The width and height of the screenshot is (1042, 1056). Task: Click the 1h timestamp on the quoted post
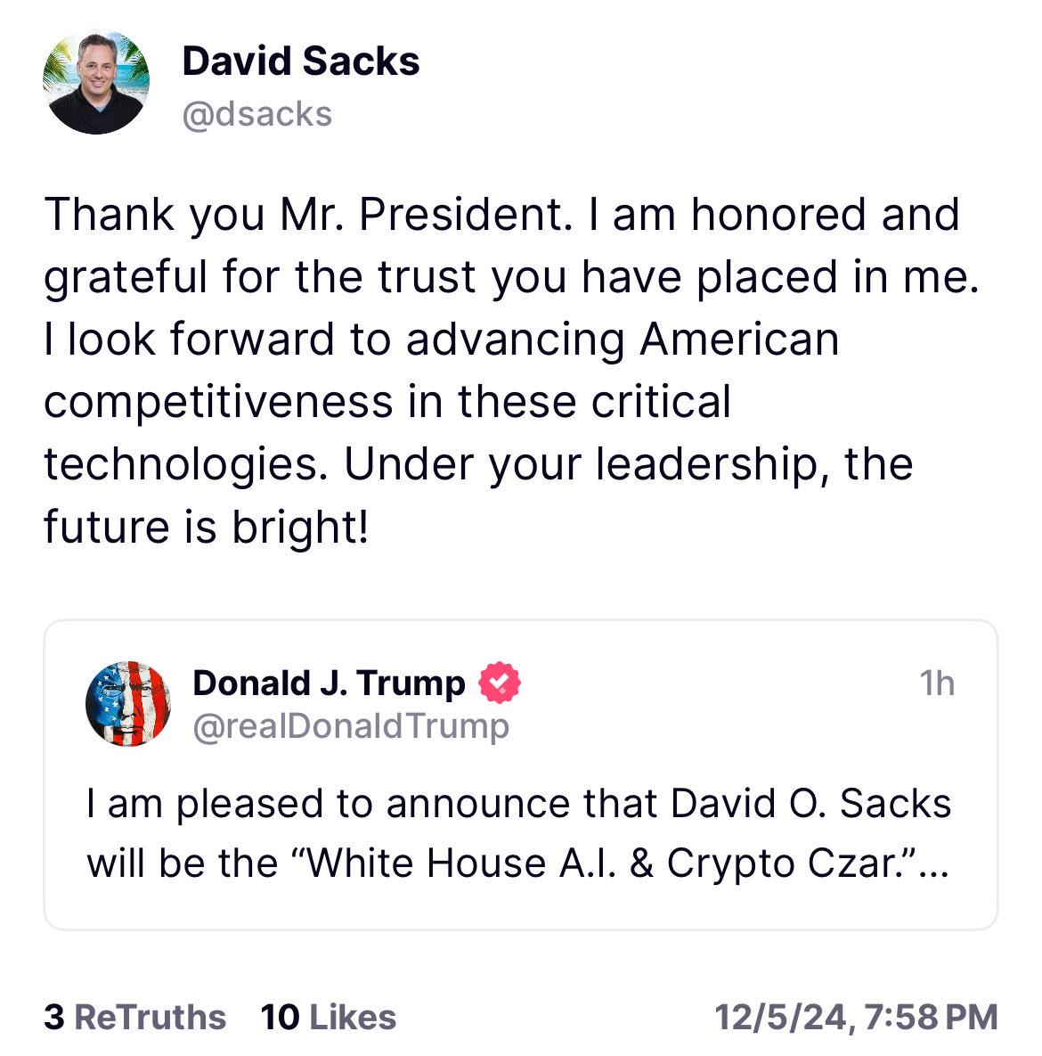tap(936, 683)
